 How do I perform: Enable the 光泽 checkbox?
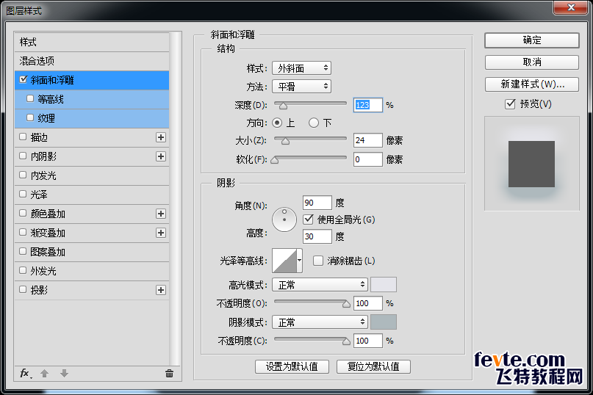(x=23, y=194)
